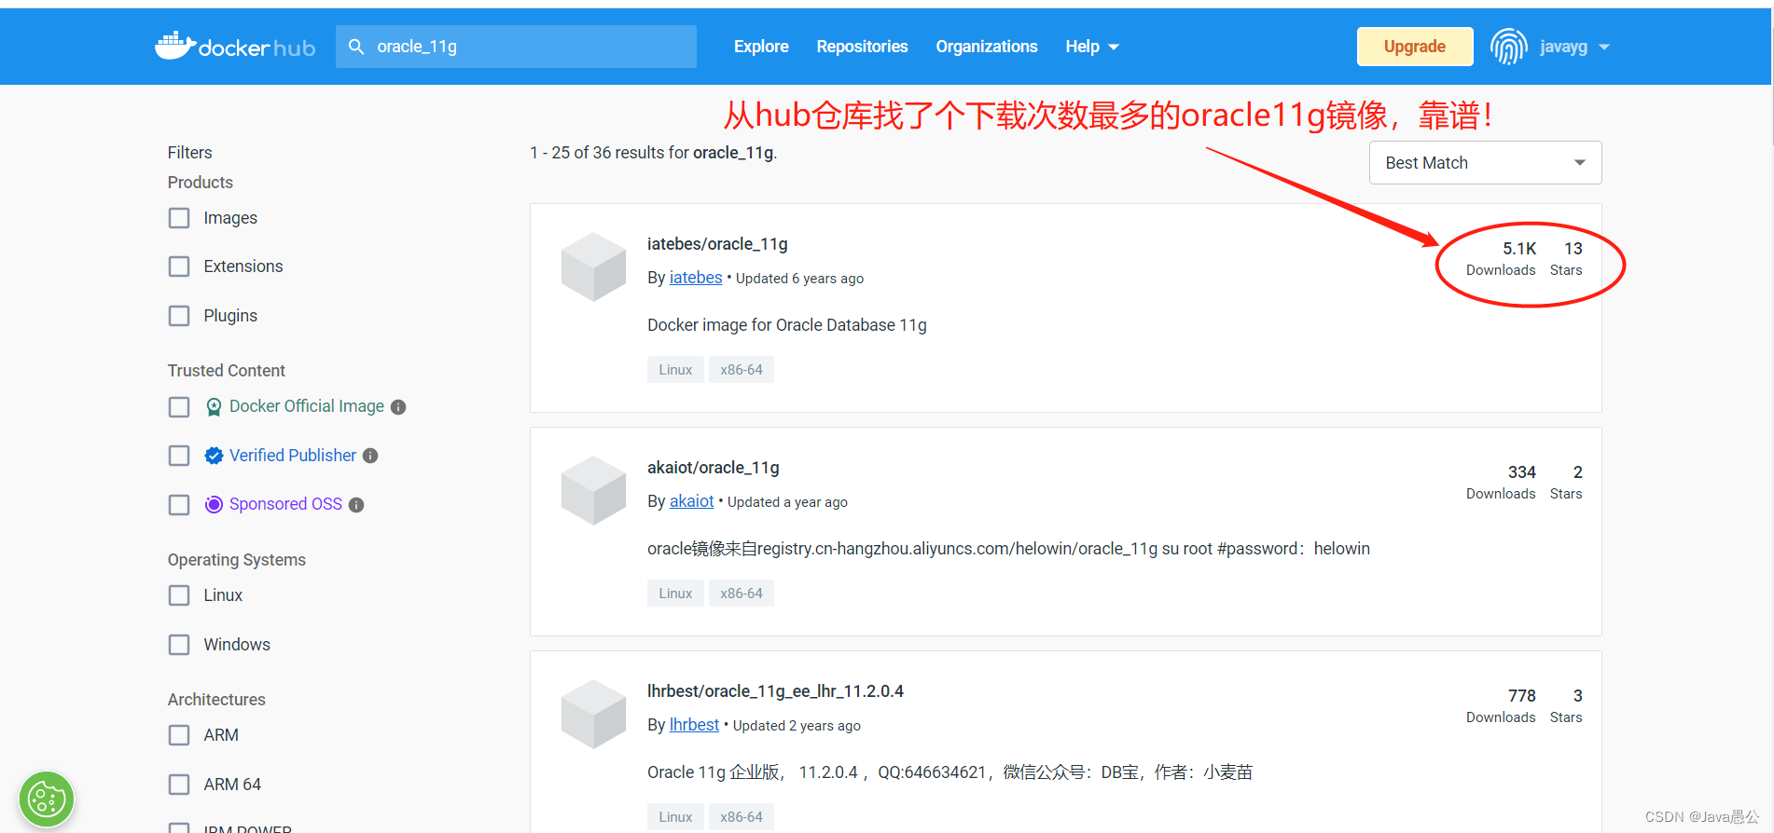Click Linux tag on iatebes result
Viewport: 1774px width, 833px height.
(x=675, y=370)
